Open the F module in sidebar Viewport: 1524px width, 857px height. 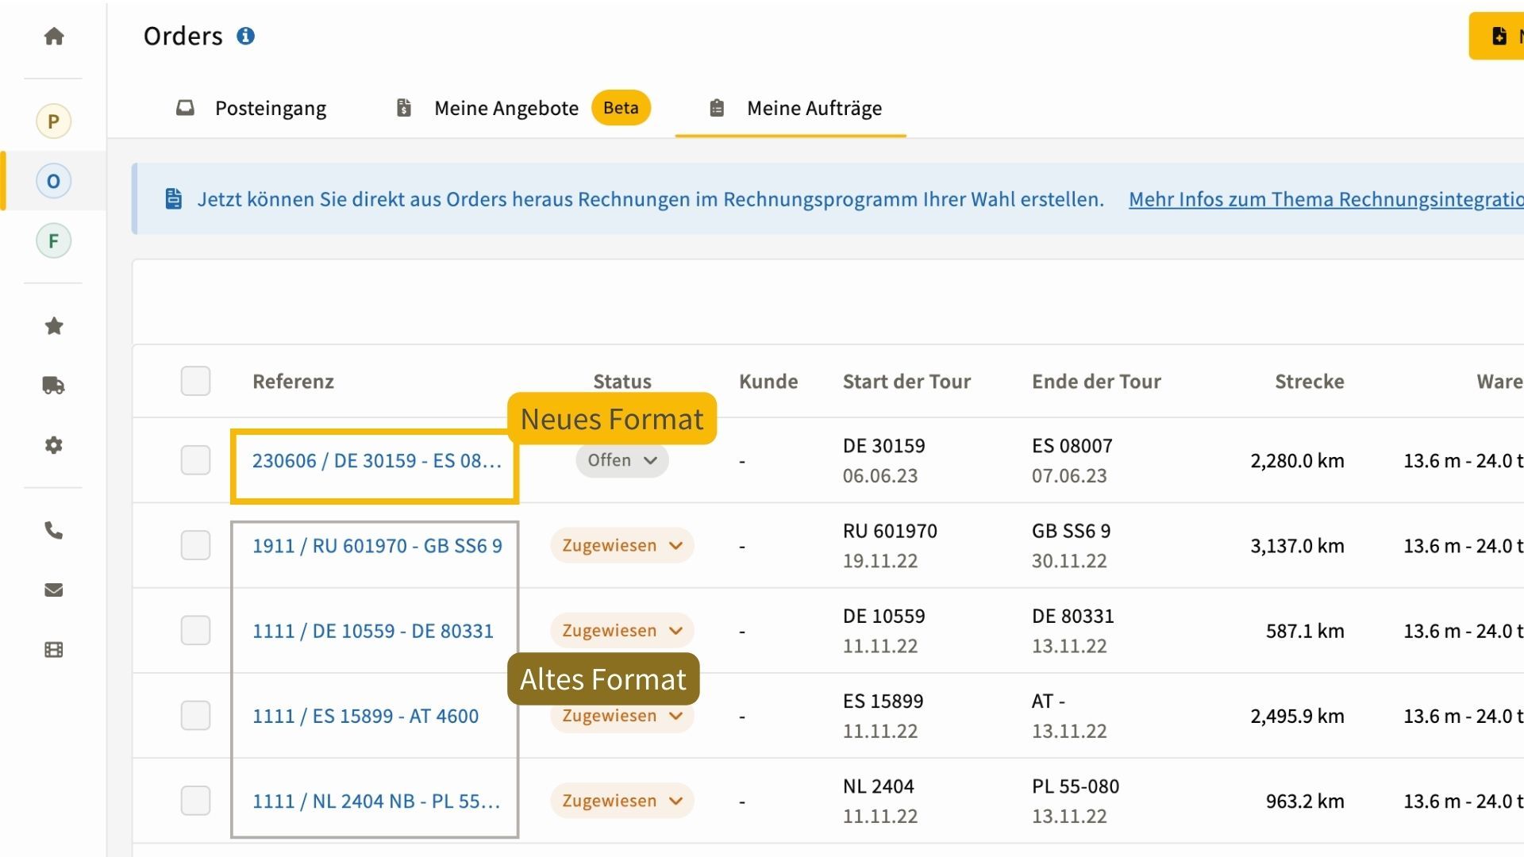53,240
